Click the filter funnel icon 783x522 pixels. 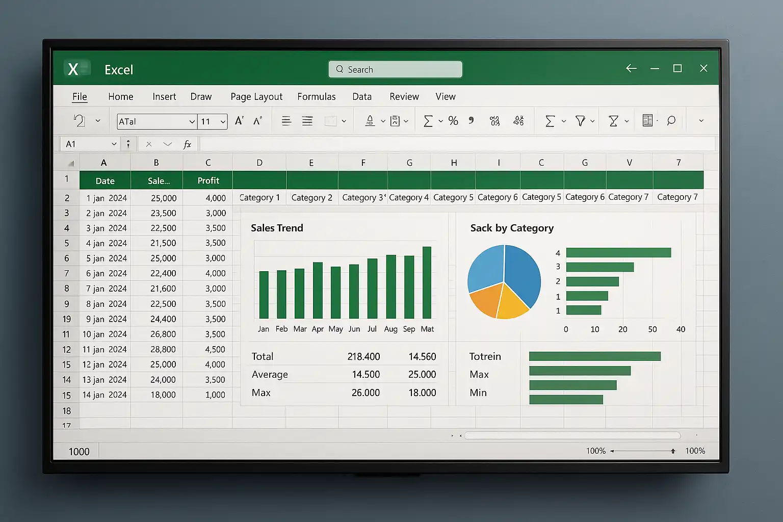(580, 121)
